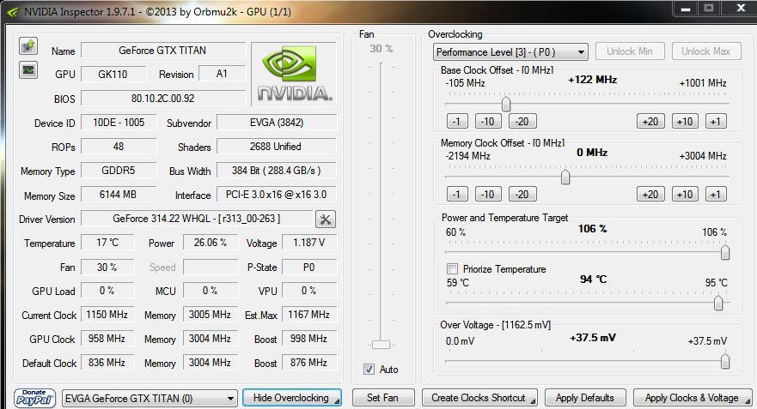Click the Name field GeForce GTX TITAN
The width and height of the screenshot is (757, 409).
click(x=162, y=50)
